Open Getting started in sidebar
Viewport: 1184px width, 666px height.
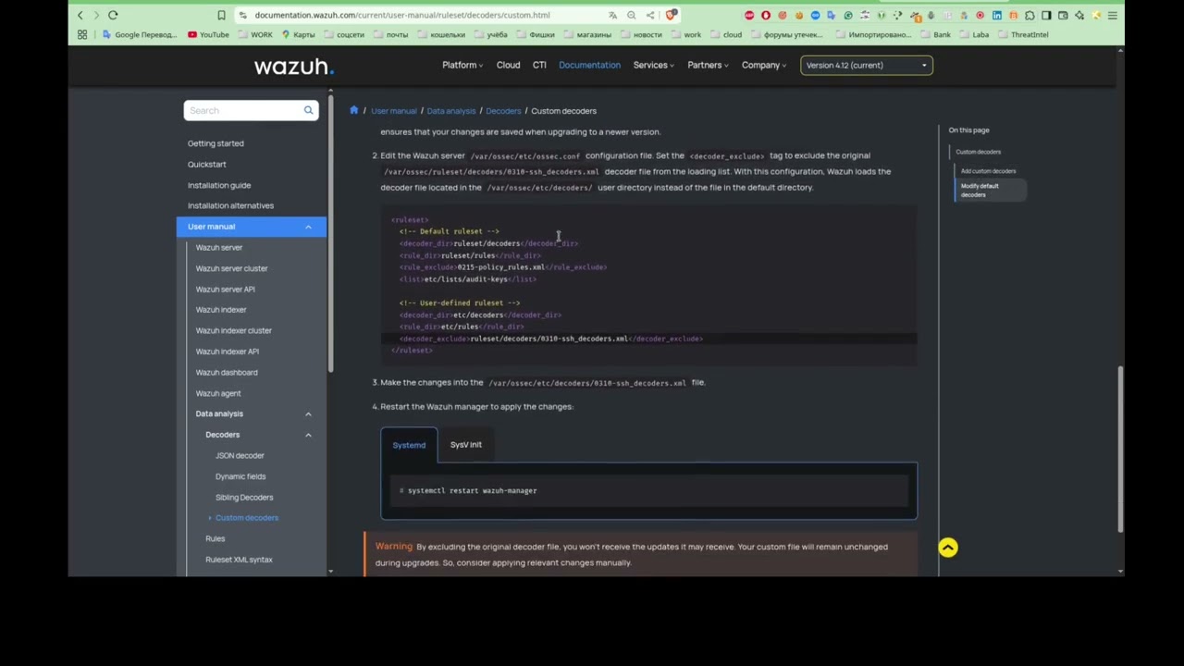pos(216,143)
